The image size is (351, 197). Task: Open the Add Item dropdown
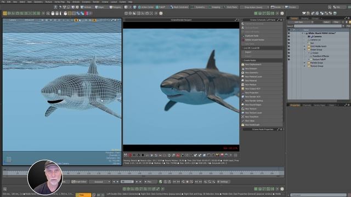(x=301, y=22)
